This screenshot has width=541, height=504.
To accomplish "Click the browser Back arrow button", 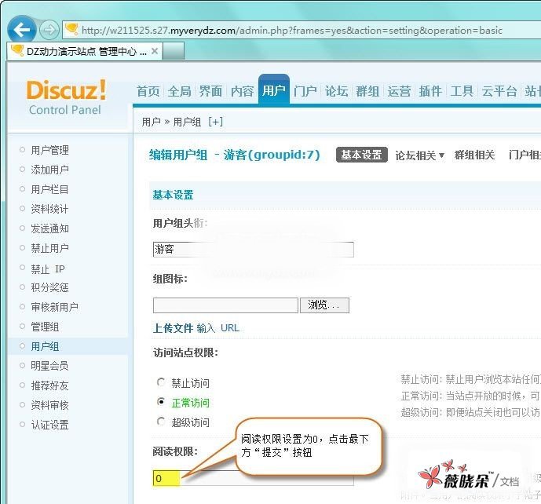I will pos(21,30).
